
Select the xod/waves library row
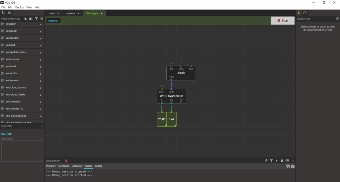pos(22,81)
